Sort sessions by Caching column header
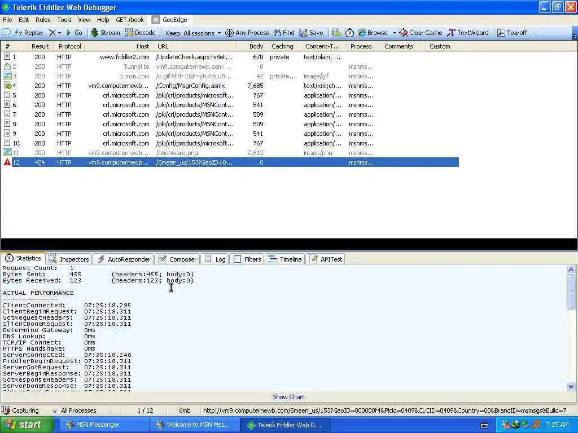 click(282, 46)
